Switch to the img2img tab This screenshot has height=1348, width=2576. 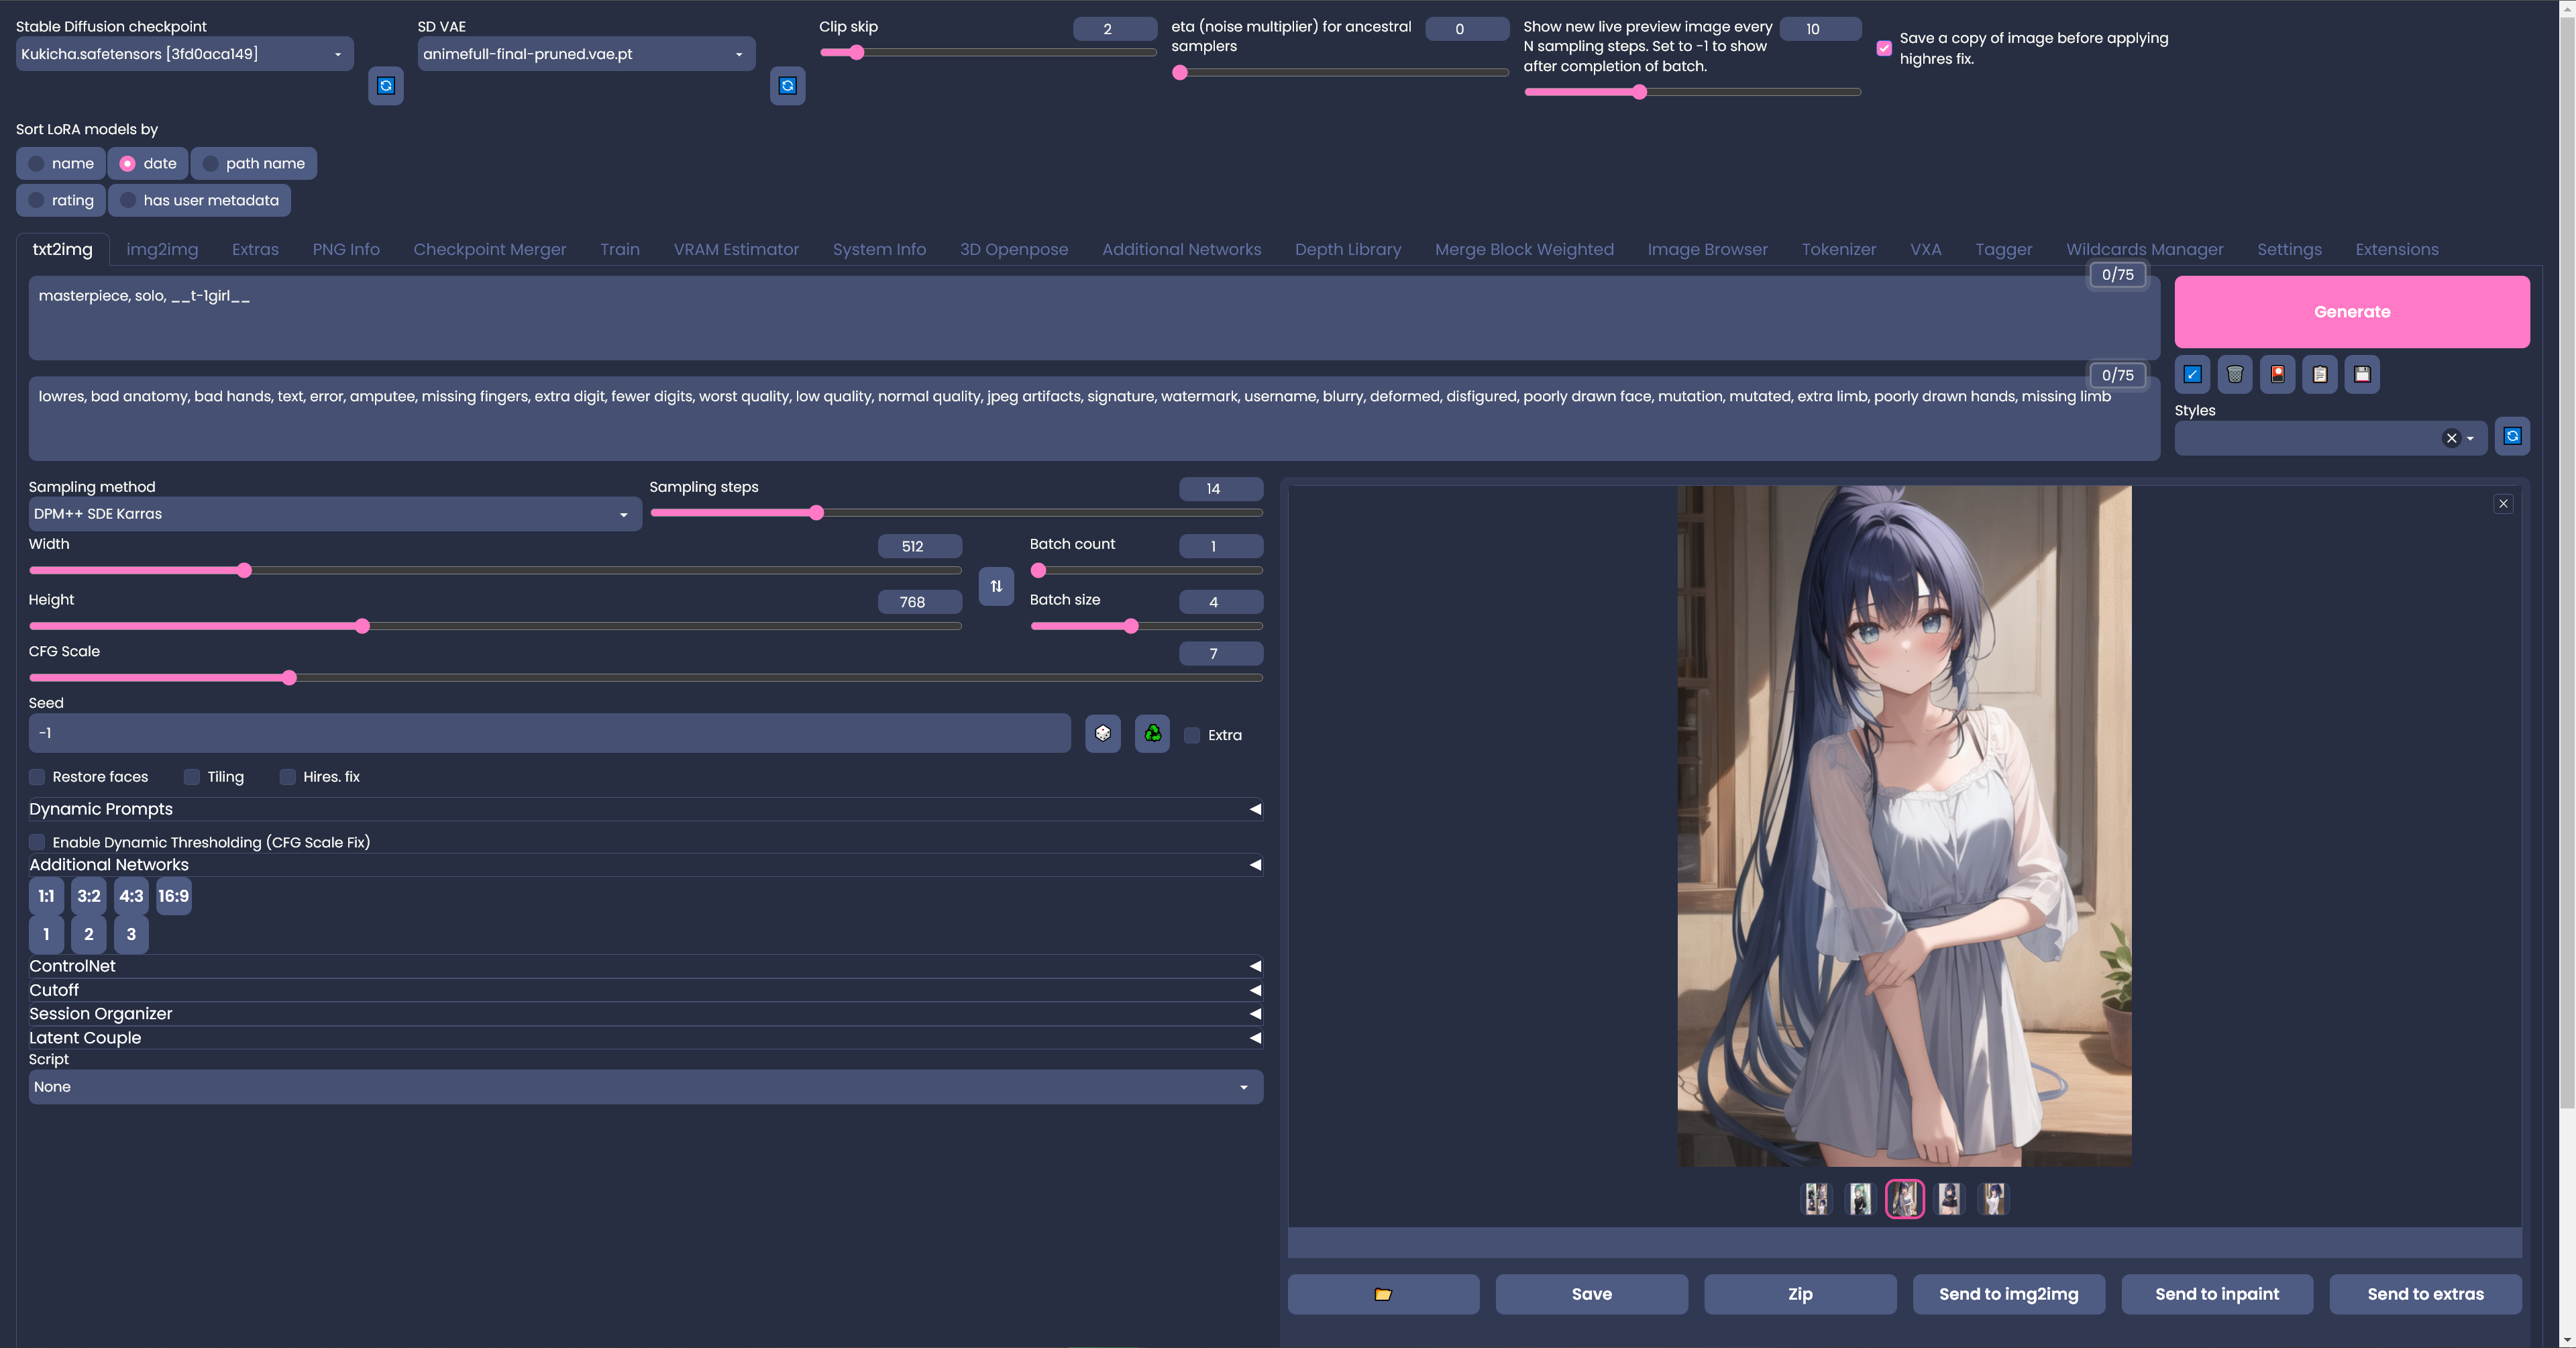pyautogui.click(x=162, y=249)
